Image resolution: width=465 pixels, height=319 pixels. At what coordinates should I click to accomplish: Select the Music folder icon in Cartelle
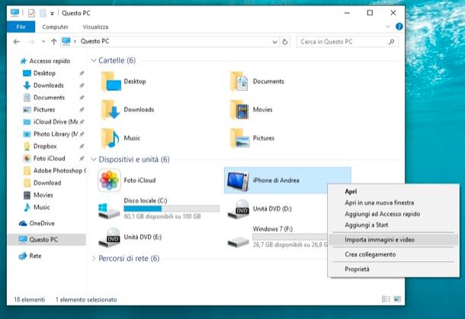(111, 138)
